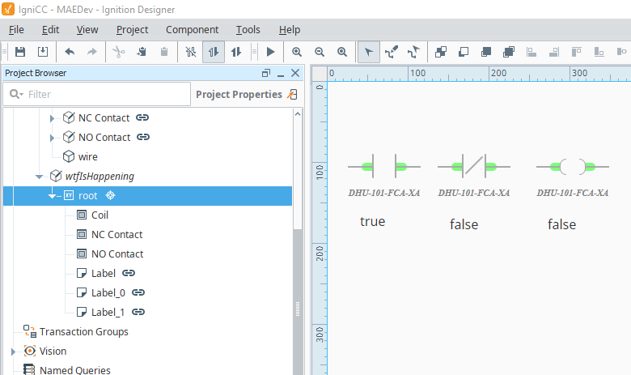Minimize the Project Browser panel
Viewport: 631px width, 375px height.
tap(281, 74)
